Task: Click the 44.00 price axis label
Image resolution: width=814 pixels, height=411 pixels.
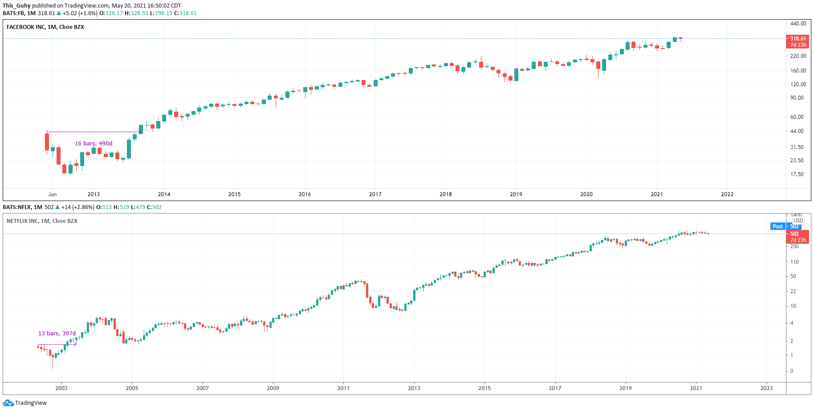Action: 797,131
